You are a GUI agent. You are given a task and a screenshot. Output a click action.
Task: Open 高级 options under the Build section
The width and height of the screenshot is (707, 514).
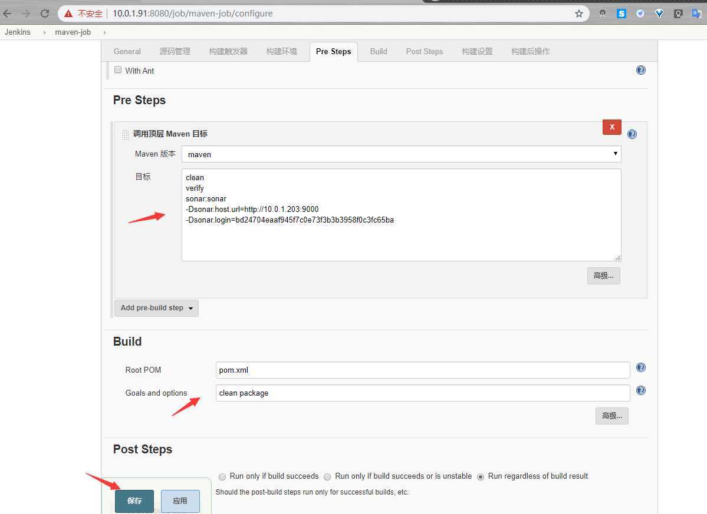click(612, 416)
